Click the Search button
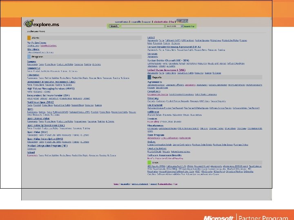Image resolution: width=294 pixels, height=220 pixels. click(114, 26)
